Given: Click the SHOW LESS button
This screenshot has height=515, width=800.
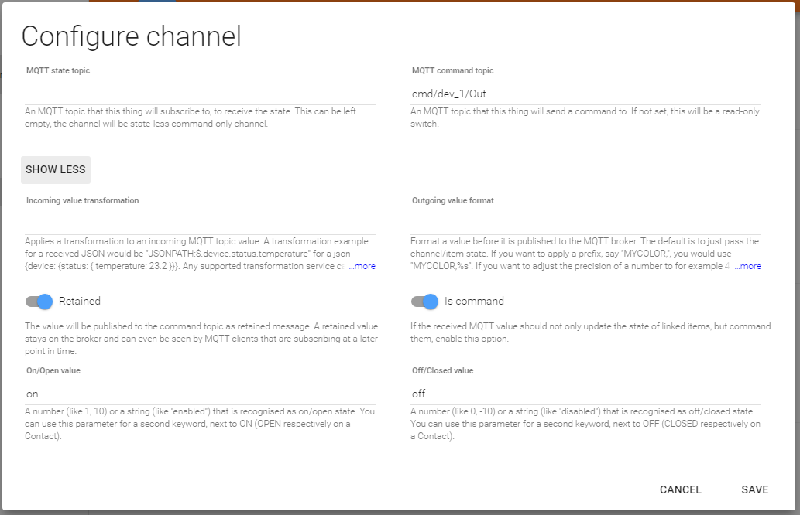Looking at the screenshot, I should click(x=56, y=169).
